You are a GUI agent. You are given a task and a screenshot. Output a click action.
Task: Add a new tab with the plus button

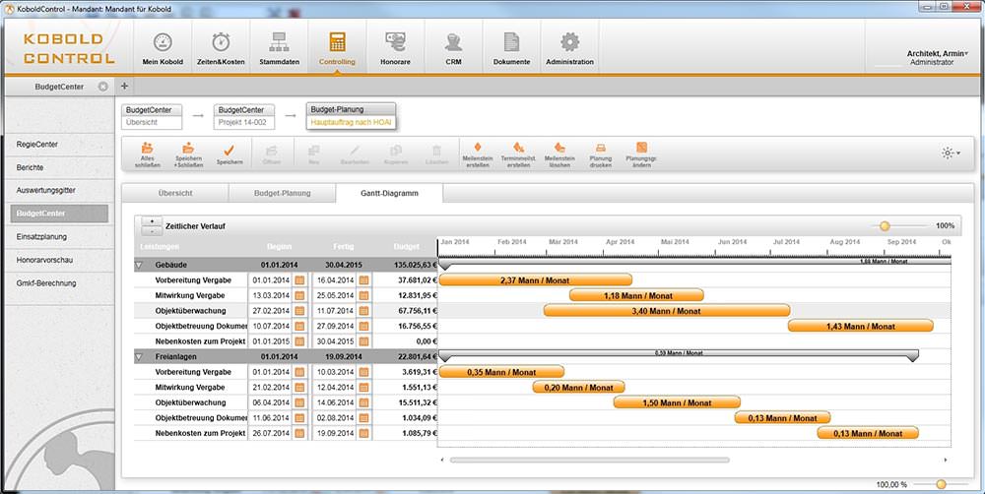click(124, 86)
